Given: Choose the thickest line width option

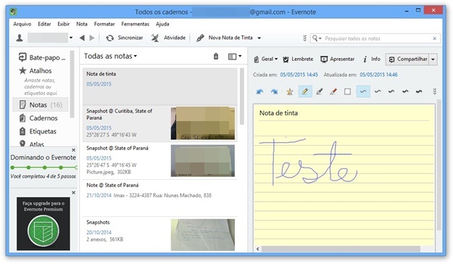Looking at the screenshot, I should click(x=419, y=91).
